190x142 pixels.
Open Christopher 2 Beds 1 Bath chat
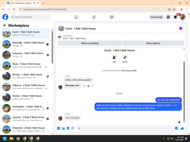pyautogui.click(x=25, y=108)
